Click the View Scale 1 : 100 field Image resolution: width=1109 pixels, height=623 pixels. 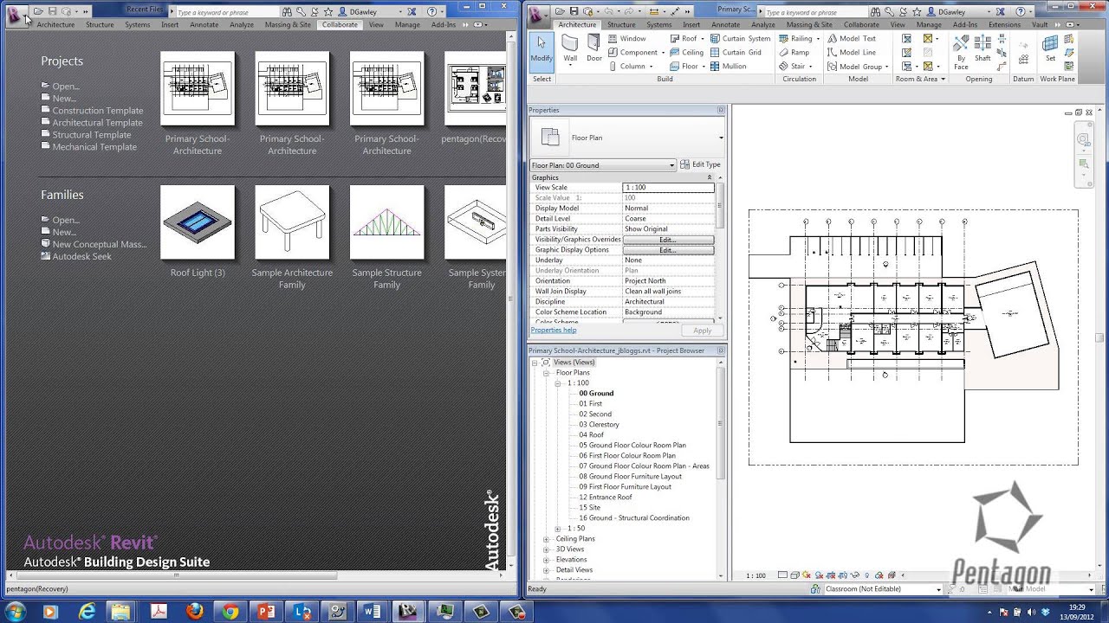coord(668,188)
